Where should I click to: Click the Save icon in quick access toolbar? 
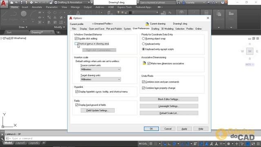(x=22, y=2)
